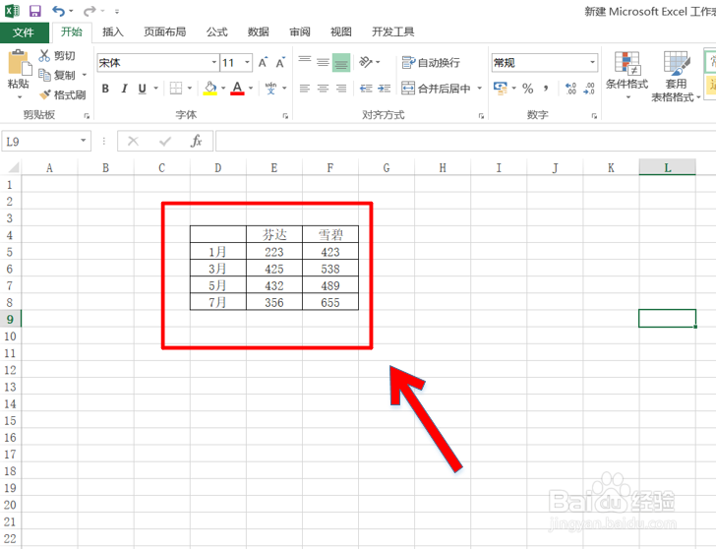Copy selection with the 复制 button
Viewport: 716px width, 549px height.
[x=57, y=75]
